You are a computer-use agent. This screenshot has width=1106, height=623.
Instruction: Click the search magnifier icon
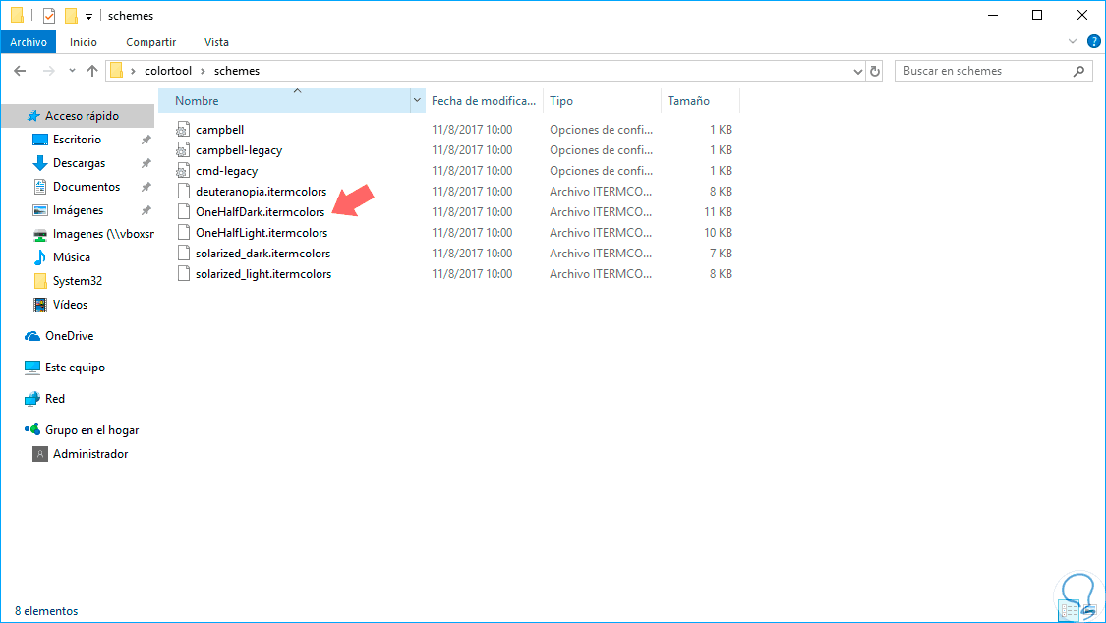[1078, 71]
